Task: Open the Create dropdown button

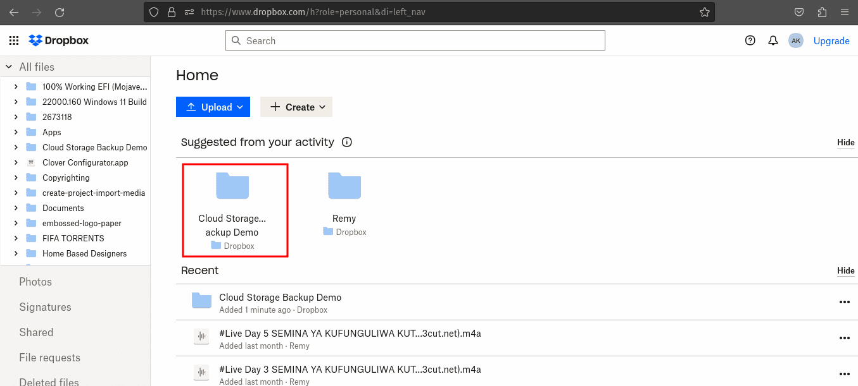Action: [x=296, y=107]
